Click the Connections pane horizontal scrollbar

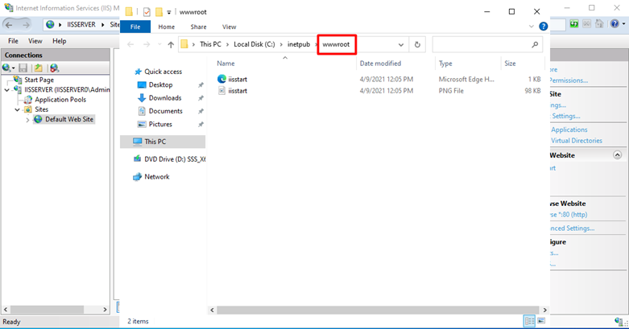tap(47, 310)
